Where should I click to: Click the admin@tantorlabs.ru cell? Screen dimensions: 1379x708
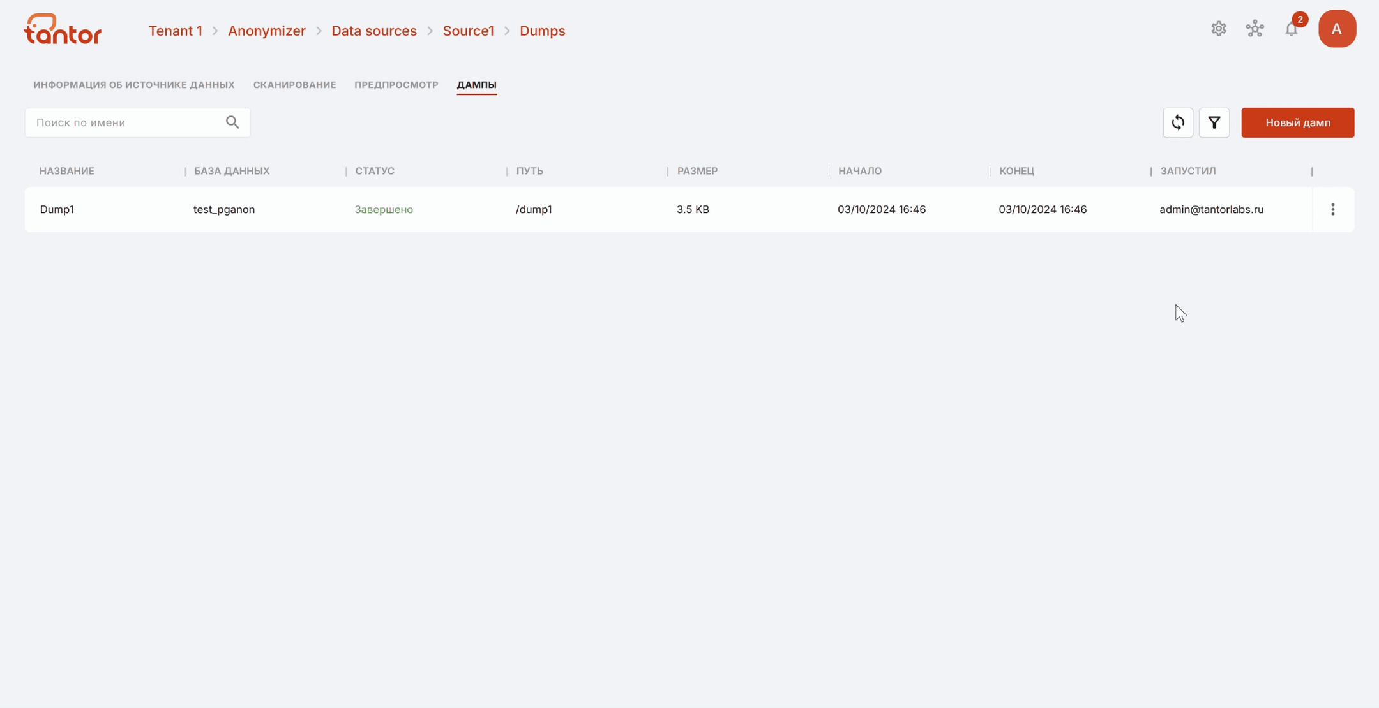point(1211,209)
